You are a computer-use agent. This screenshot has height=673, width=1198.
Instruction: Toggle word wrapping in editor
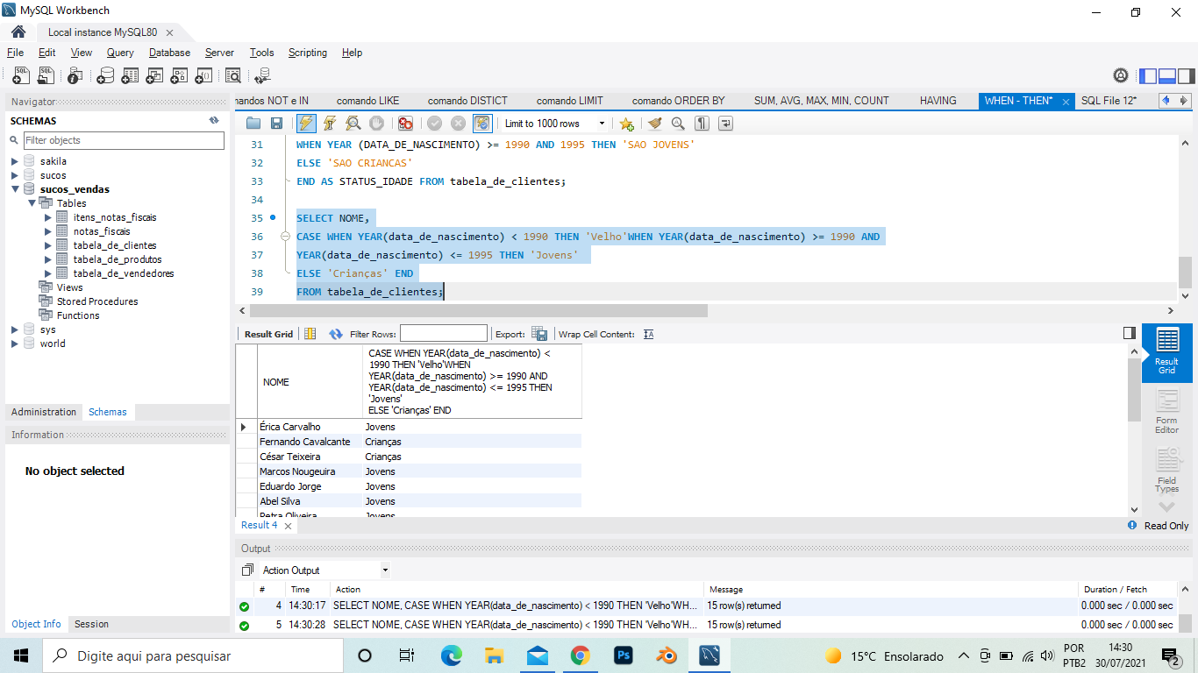click(x=725, y=124)
